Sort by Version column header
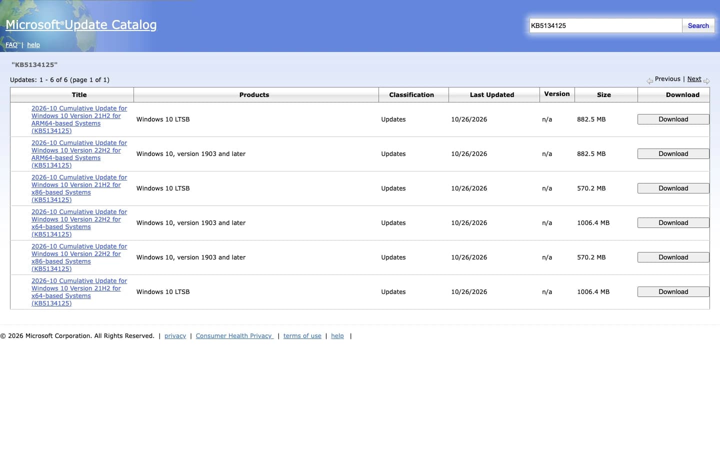The width and height of the screenshot is (720, 475). (557, 94)
